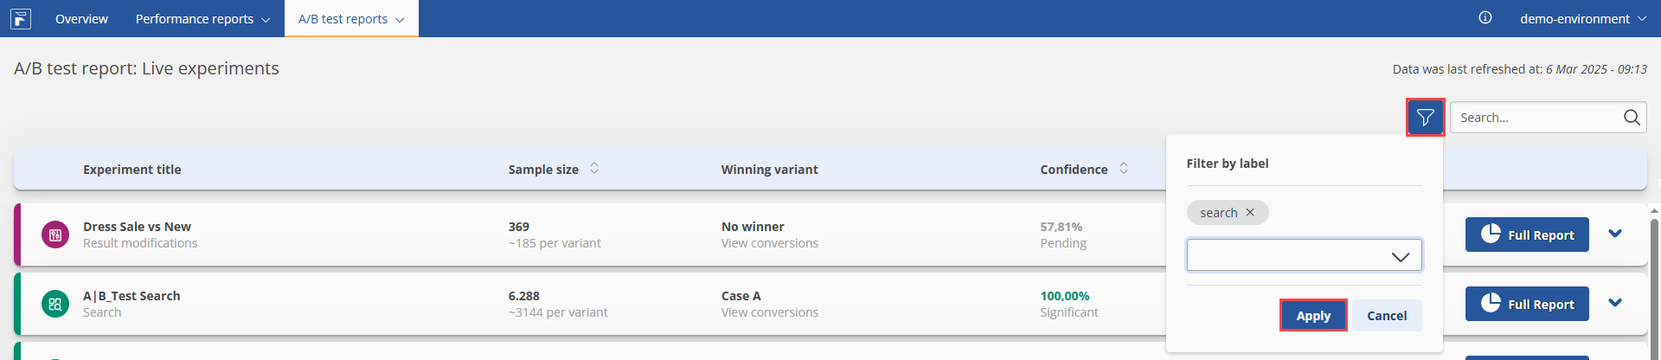Expand the Dress Sale vs New row

(1615, 234)
